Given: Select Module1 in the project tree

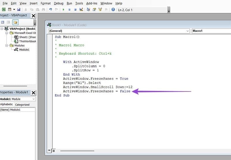Looking at the screenshot, I should (24, 49).
